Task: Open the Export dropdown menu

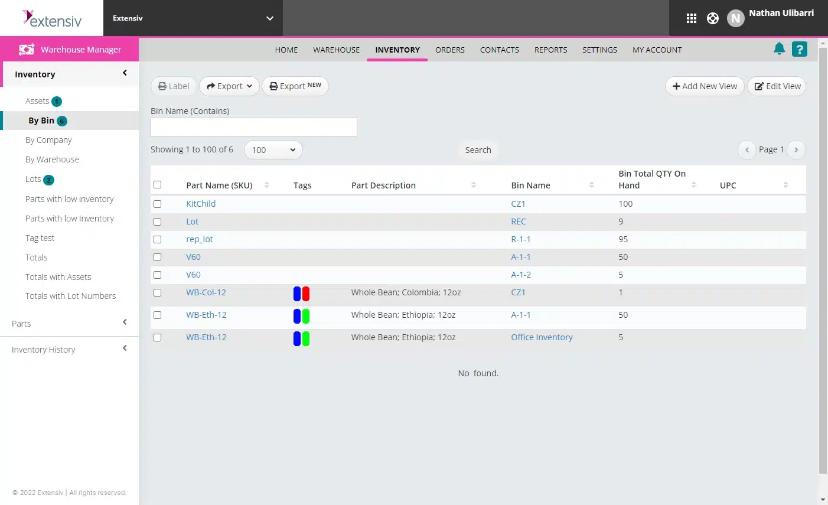Action: 229,86
